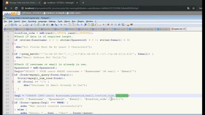Viewport: 205px width, 115px height.
Task: Collapse the code fold at line 19
Action: click(13, 75)
